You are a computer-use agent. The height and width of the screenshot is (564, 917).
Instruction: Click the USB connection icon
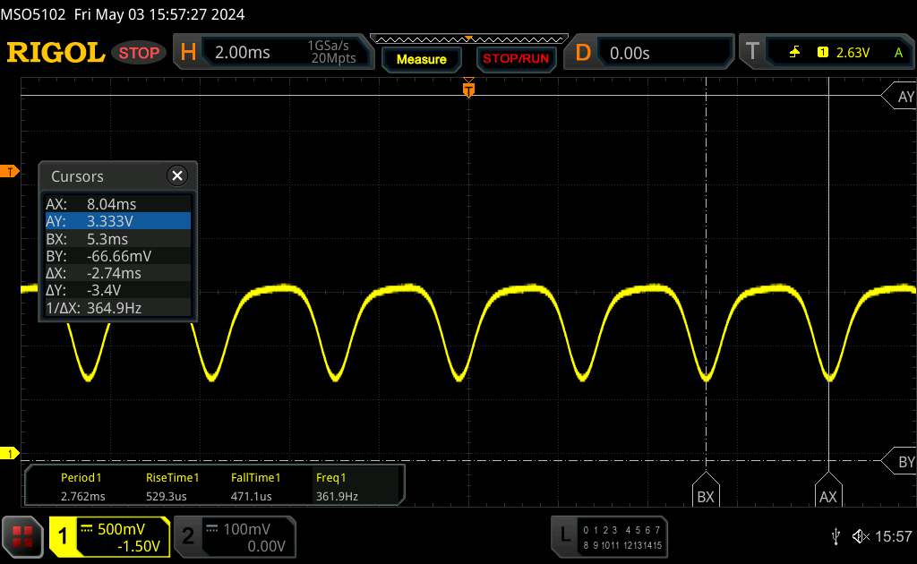point(836,535)
